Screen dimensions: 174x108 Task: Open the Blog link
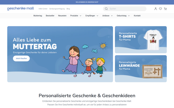(68, 9)
